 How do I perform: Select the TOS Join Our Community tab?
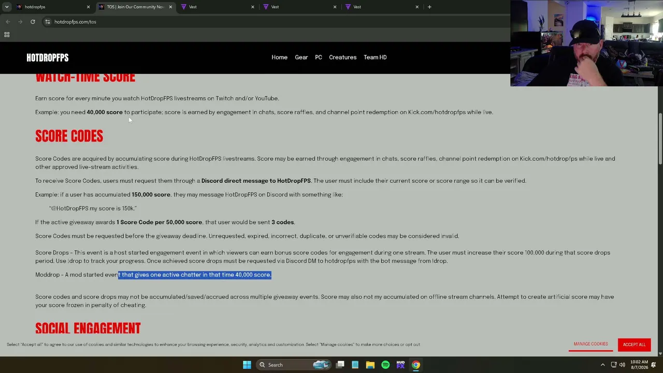(136, 7)
